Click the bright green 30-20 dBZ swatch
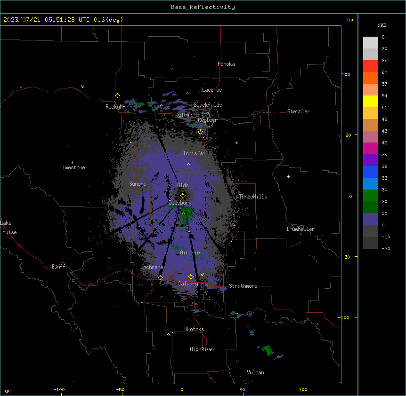 370,196
